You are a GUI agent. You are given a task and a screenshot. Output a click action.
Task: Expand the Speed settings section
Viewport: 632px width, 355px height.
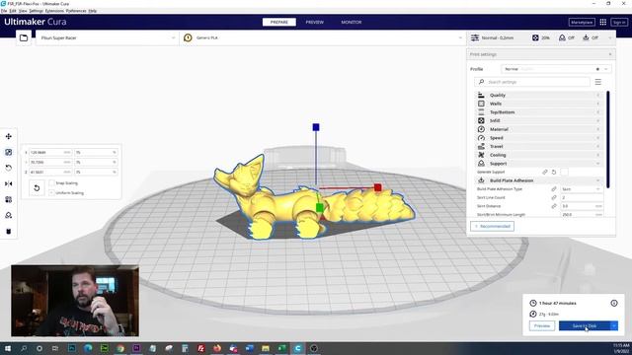click(539, 138)
